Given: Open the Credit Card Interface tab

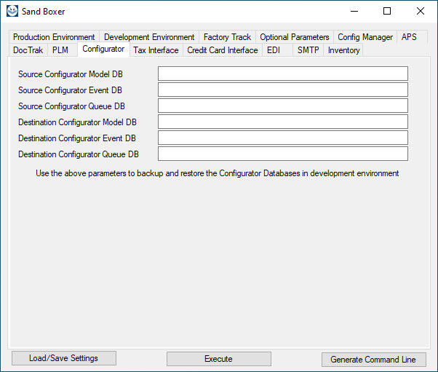Looking at the screenshot, I should pos(223,50).
